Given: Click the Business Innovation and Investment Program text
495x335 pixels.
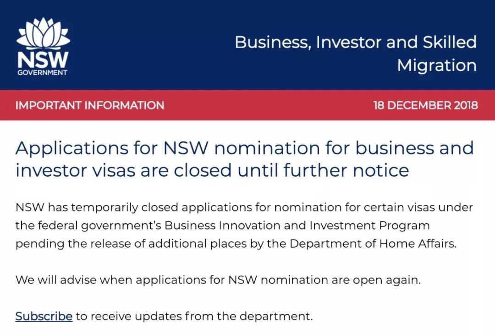Looking at the screenshot, I should [297, 226].
